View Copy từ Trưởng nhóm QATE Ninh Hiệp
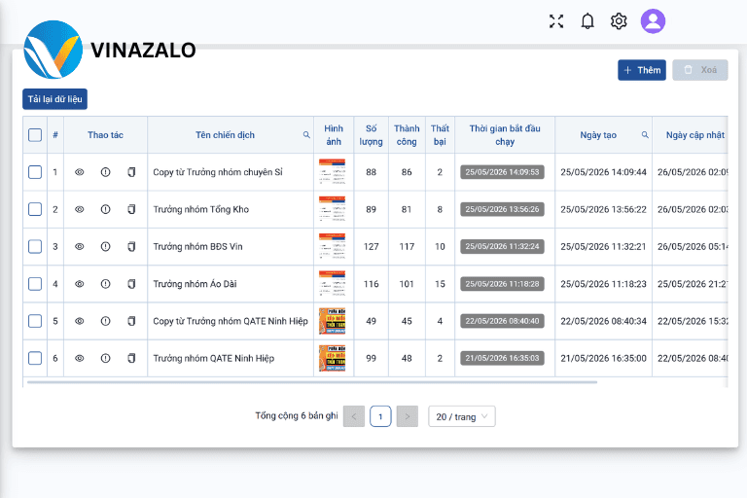Screen dimensions: 747x498 point(80,321)
